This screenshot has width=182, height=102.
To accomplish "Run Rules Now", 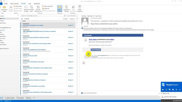I will 31,9.
